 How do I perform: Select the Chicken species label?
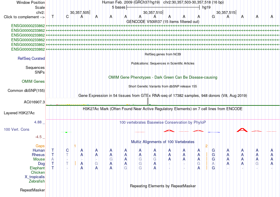coord(38,172)
